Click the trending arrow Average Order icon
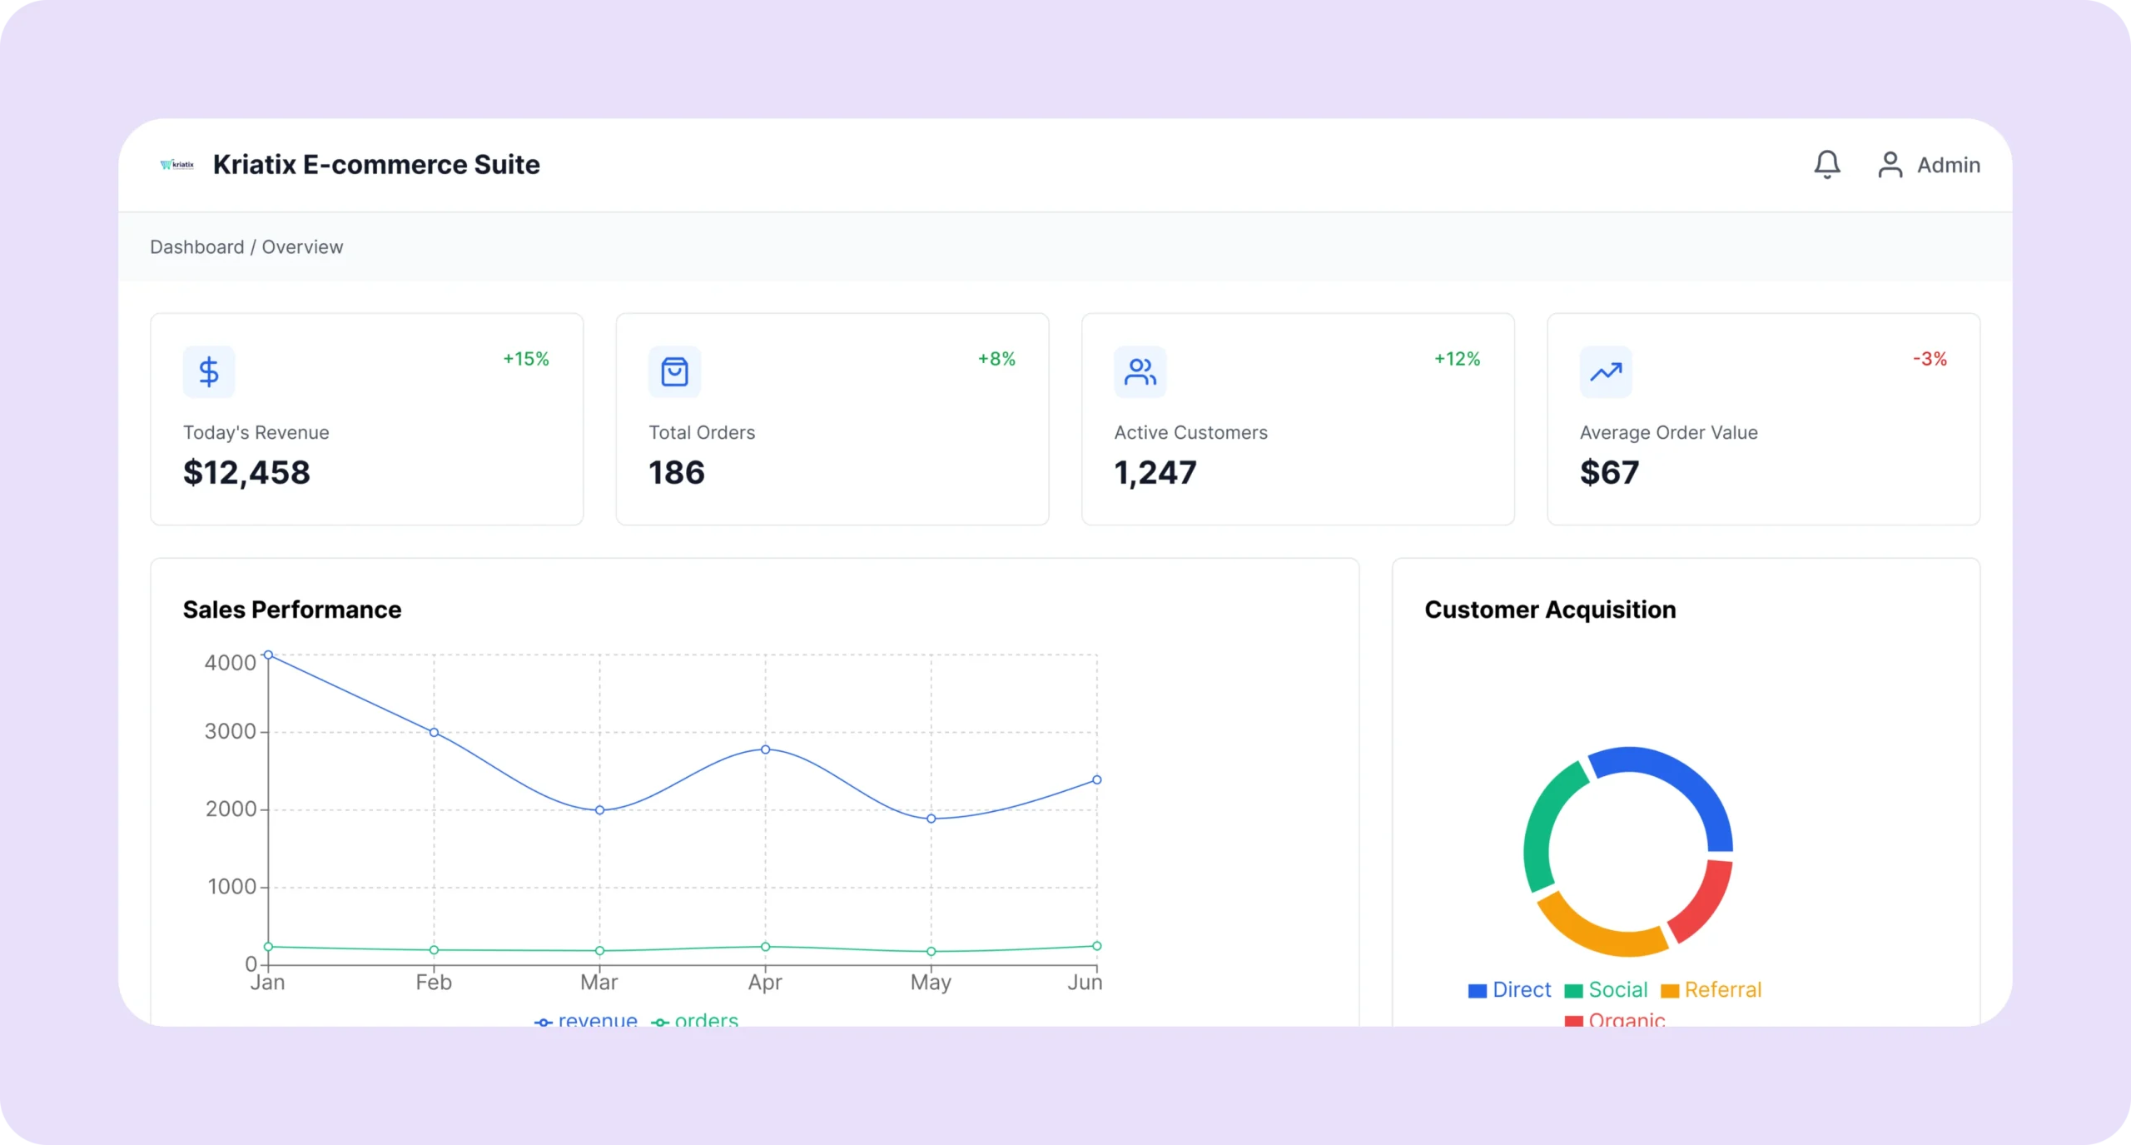The image size is (2131, 1145). point(1606,371)
